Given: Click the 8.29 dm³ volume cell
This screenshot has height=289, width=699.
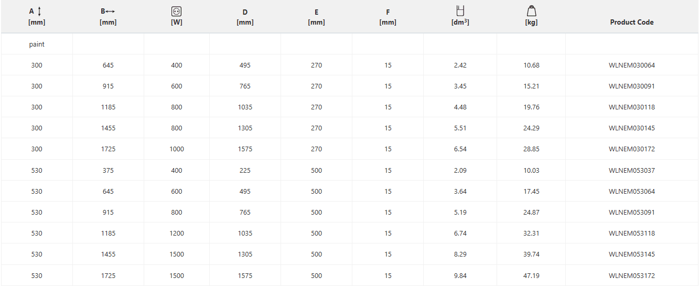Looking at the screenshot, I should click(x=460, y=254).
